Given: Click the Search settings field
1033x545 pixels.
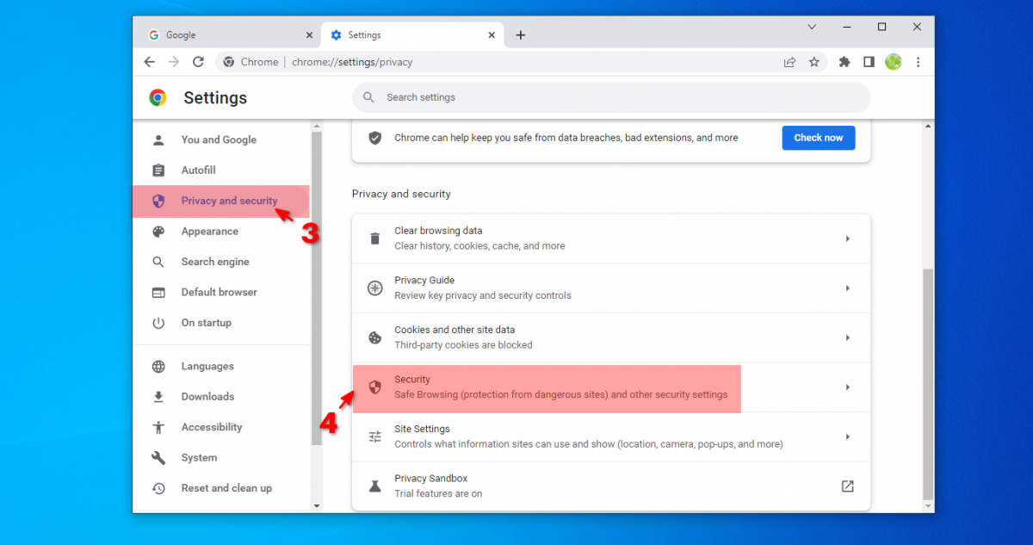Looking at the screenshot, I should pyautogui.click(x=611, y=97).
